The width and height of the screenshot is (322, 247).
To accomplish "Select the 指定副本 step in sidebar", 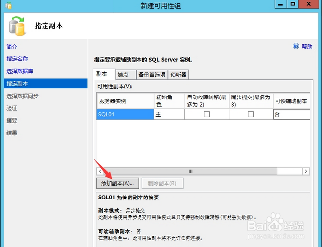I will coord(46,84).
